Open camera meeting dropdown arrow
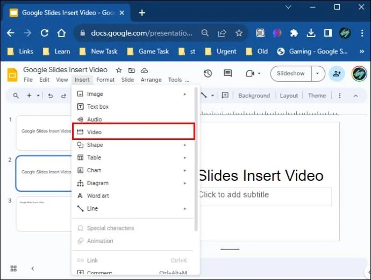 [259, 73]
